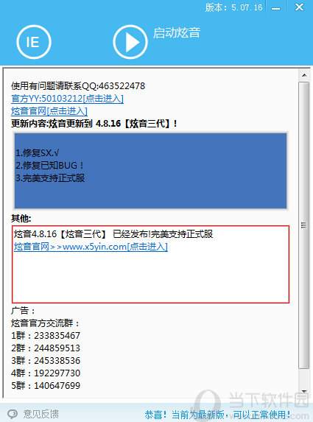Open the 炫音官网[点击进入] link
The width and height of the screenshot is (313, 422).
click(49, 111)
